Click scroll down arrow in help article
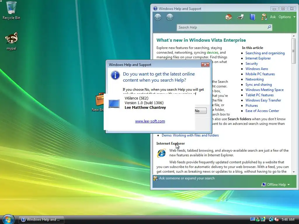 (294, 172)
